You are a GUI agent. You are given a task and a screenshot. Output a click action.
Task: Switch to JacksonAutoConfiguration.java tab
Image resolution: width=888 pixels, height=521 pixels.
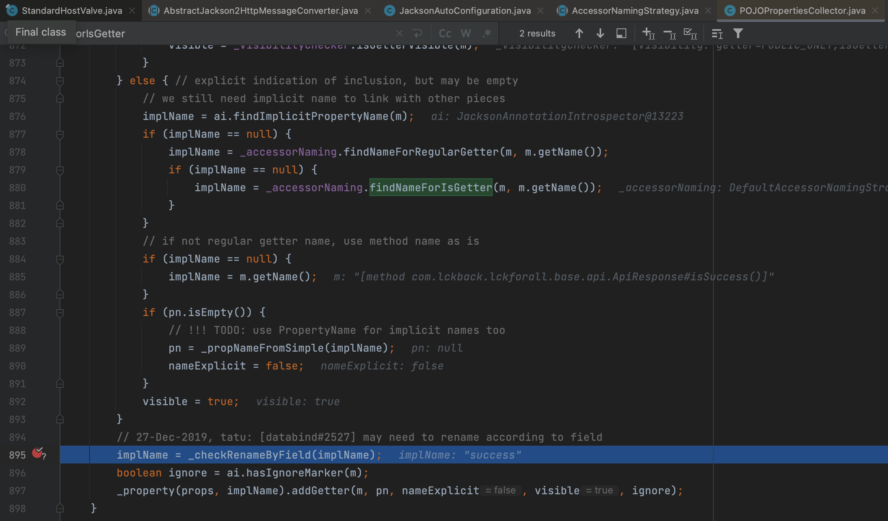465,11
